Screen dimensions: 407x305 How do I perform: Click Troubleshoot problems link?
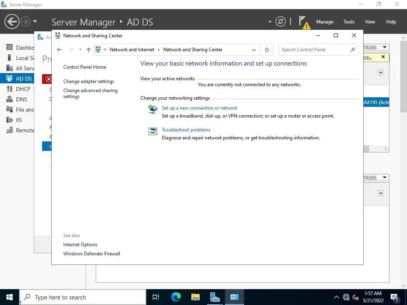click(186, 130)
